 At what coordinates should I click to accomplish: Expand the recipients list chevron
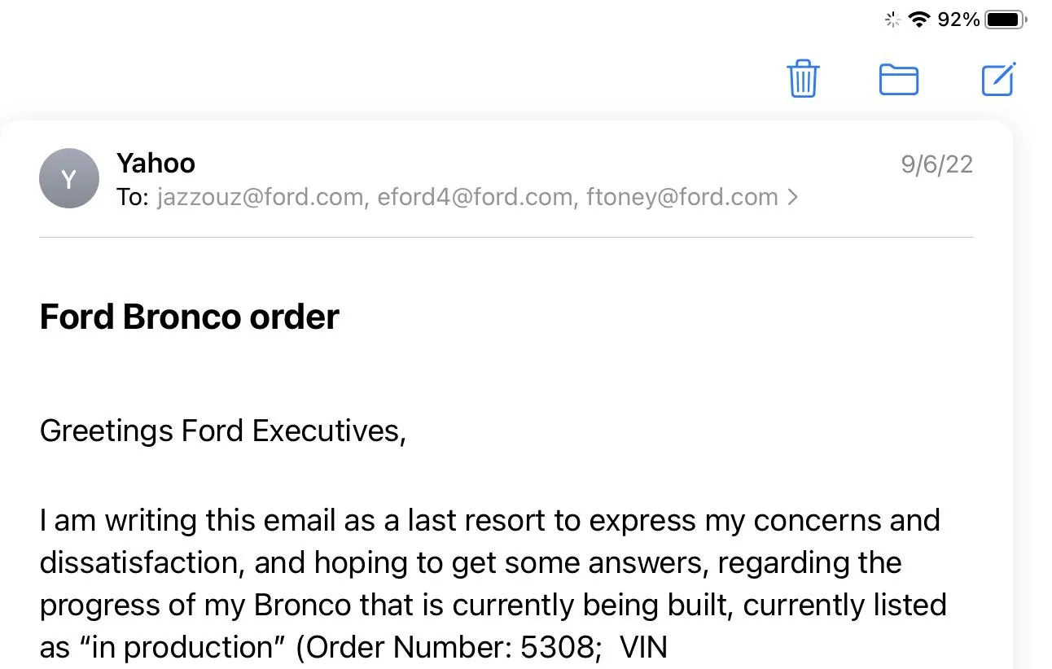pyautogui.click(x=792, y=197)
